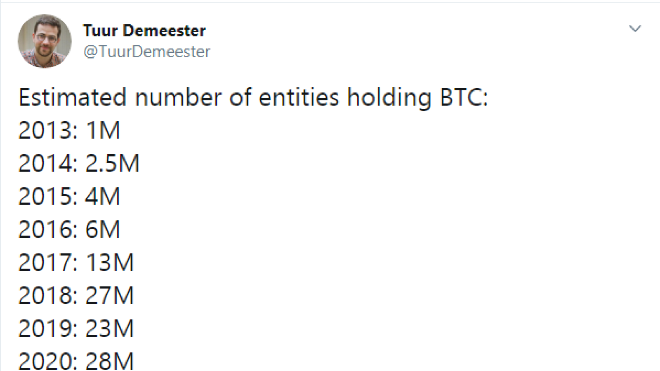Viewport: 660px width, 371px height.
Task: Select the '2015: 4M' line
Action: pos(69,196)
